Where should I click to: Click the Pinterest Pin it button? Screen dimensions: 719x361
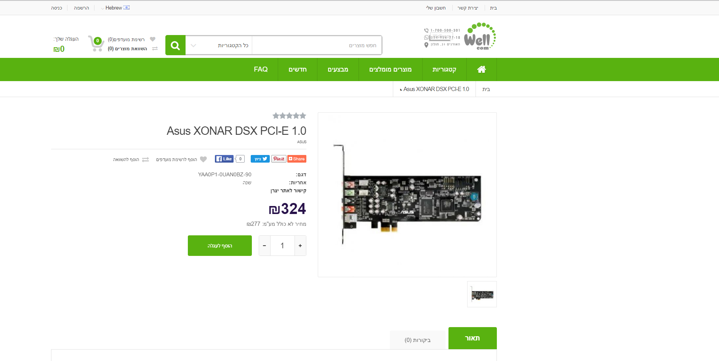pos(279,159)
